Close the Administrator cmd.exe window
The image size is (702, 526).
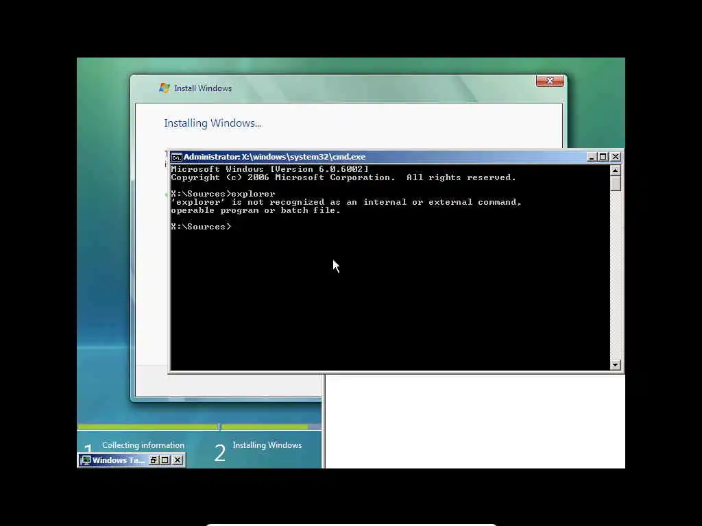[616, 157]
